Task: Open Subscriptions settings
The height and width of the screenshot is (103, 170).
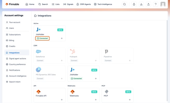Action: tap(17, 35)
